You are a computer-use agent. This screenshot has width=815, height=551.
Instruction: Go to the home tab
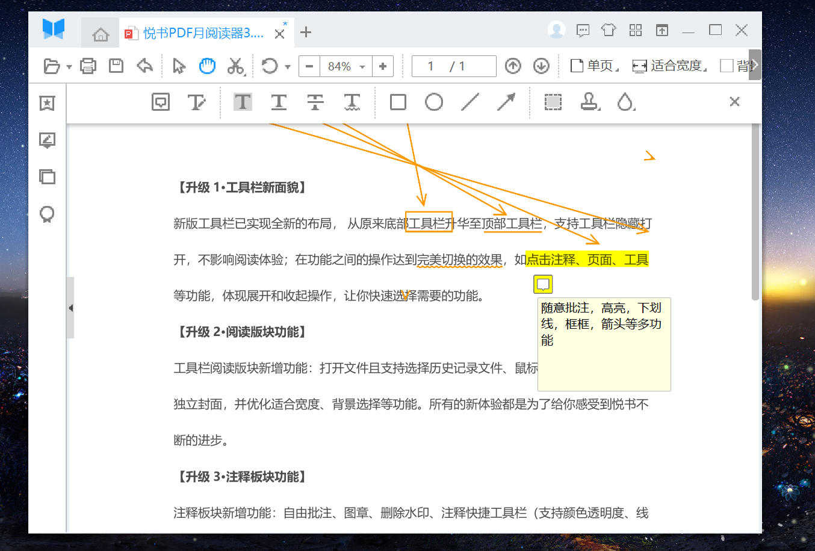[101, 34]
